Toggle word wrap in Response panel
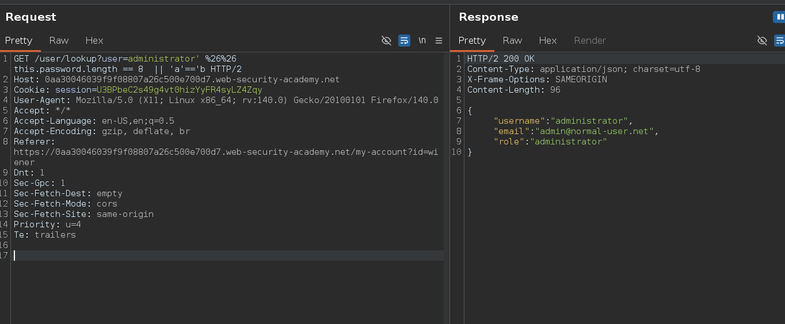 click(779, 40)
